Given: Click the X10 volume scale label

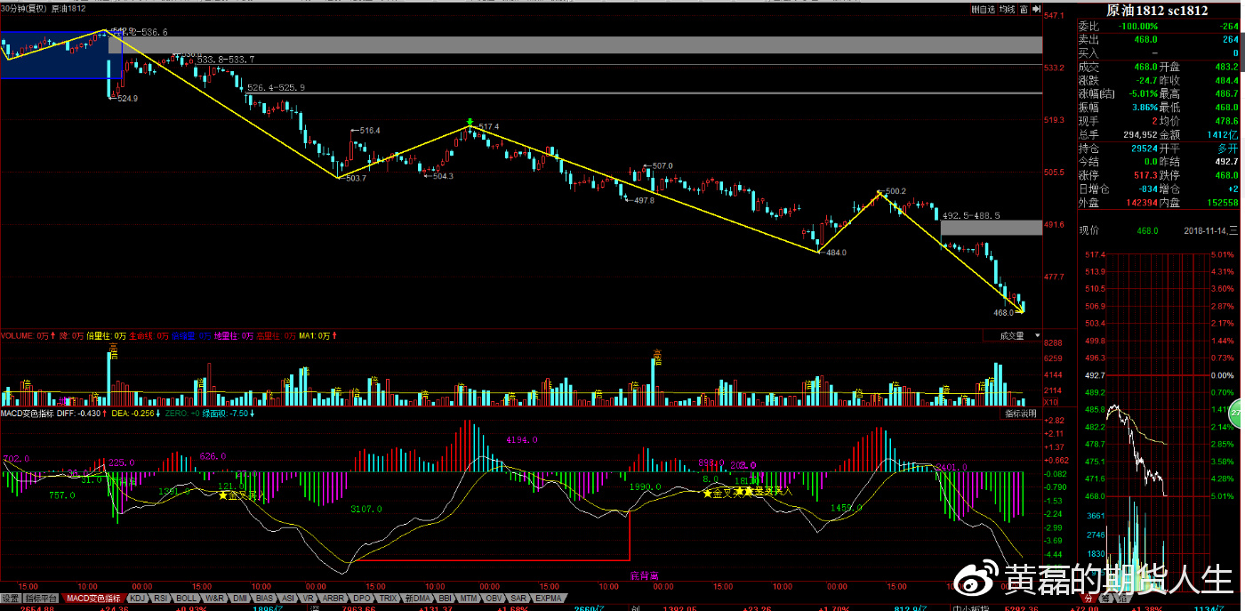Looking at the screenshot, I should click(x=1049, y=403).
